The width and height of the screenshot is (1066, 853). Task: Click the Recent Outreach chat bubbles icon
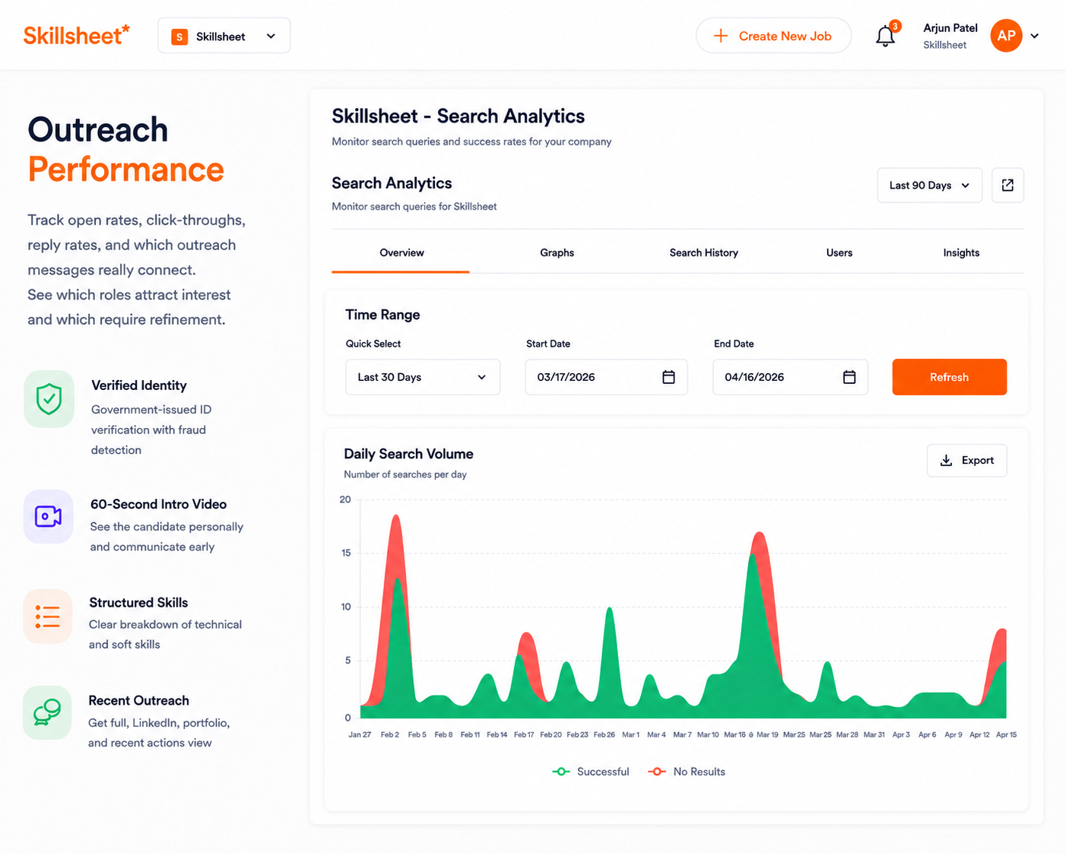[47, 713]
